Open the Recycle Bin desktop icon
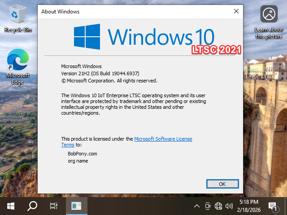 pyautogui.click(x=18, y=19)
